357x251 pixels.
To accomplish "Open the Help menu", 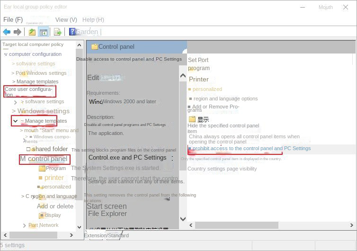I will 93,20.
